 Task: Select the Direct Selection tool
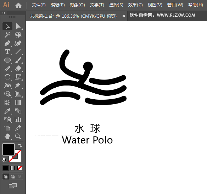[x=18, y=26]
